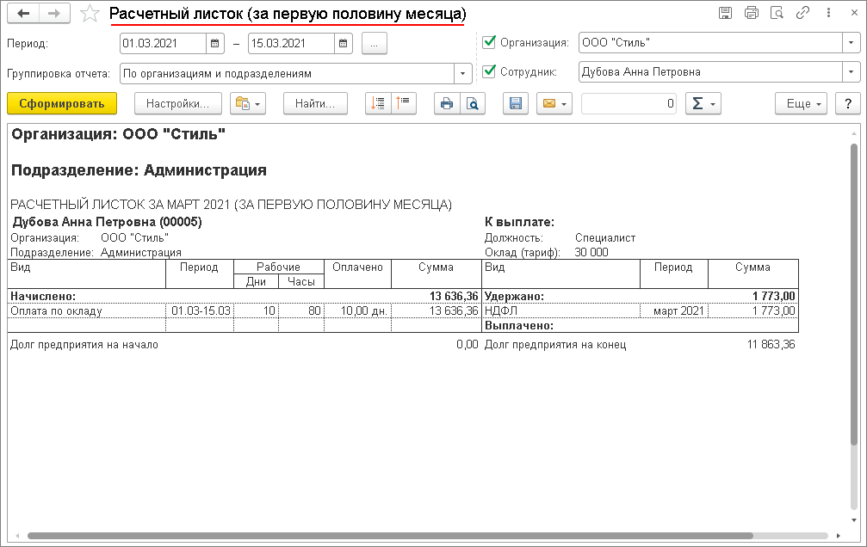The image size is (867, 547).
Task: Click the print report icon in toolbar
Action: (x=446, y=104)
